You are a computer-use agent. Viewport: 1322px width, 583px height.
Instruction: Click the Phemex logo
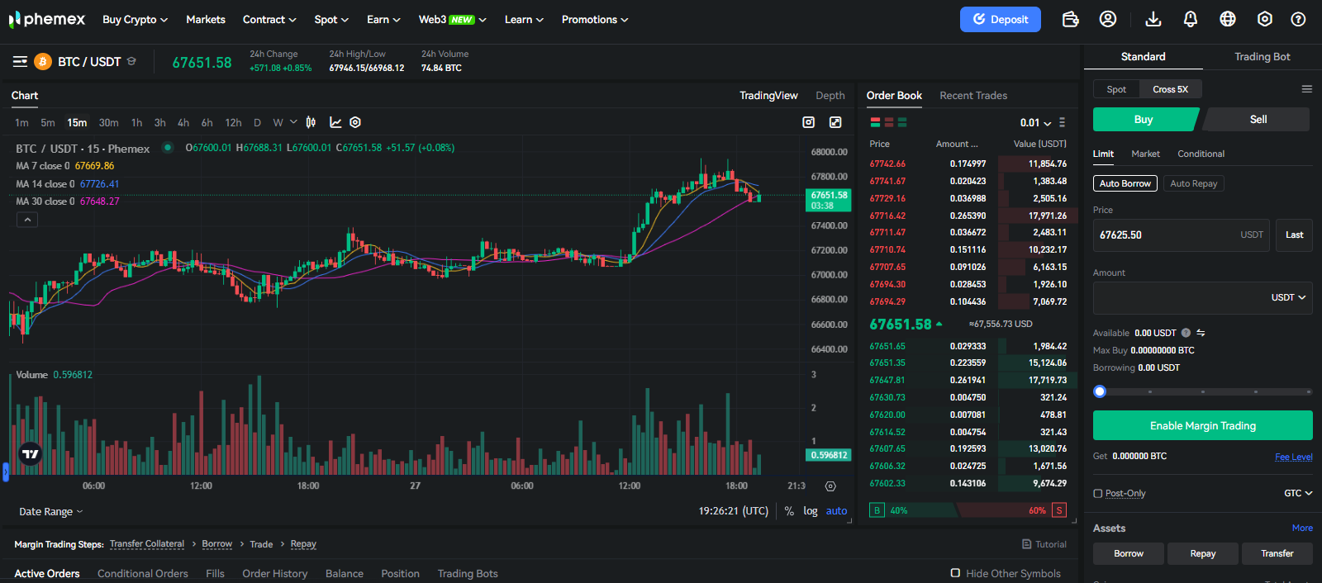pos(47,19)
